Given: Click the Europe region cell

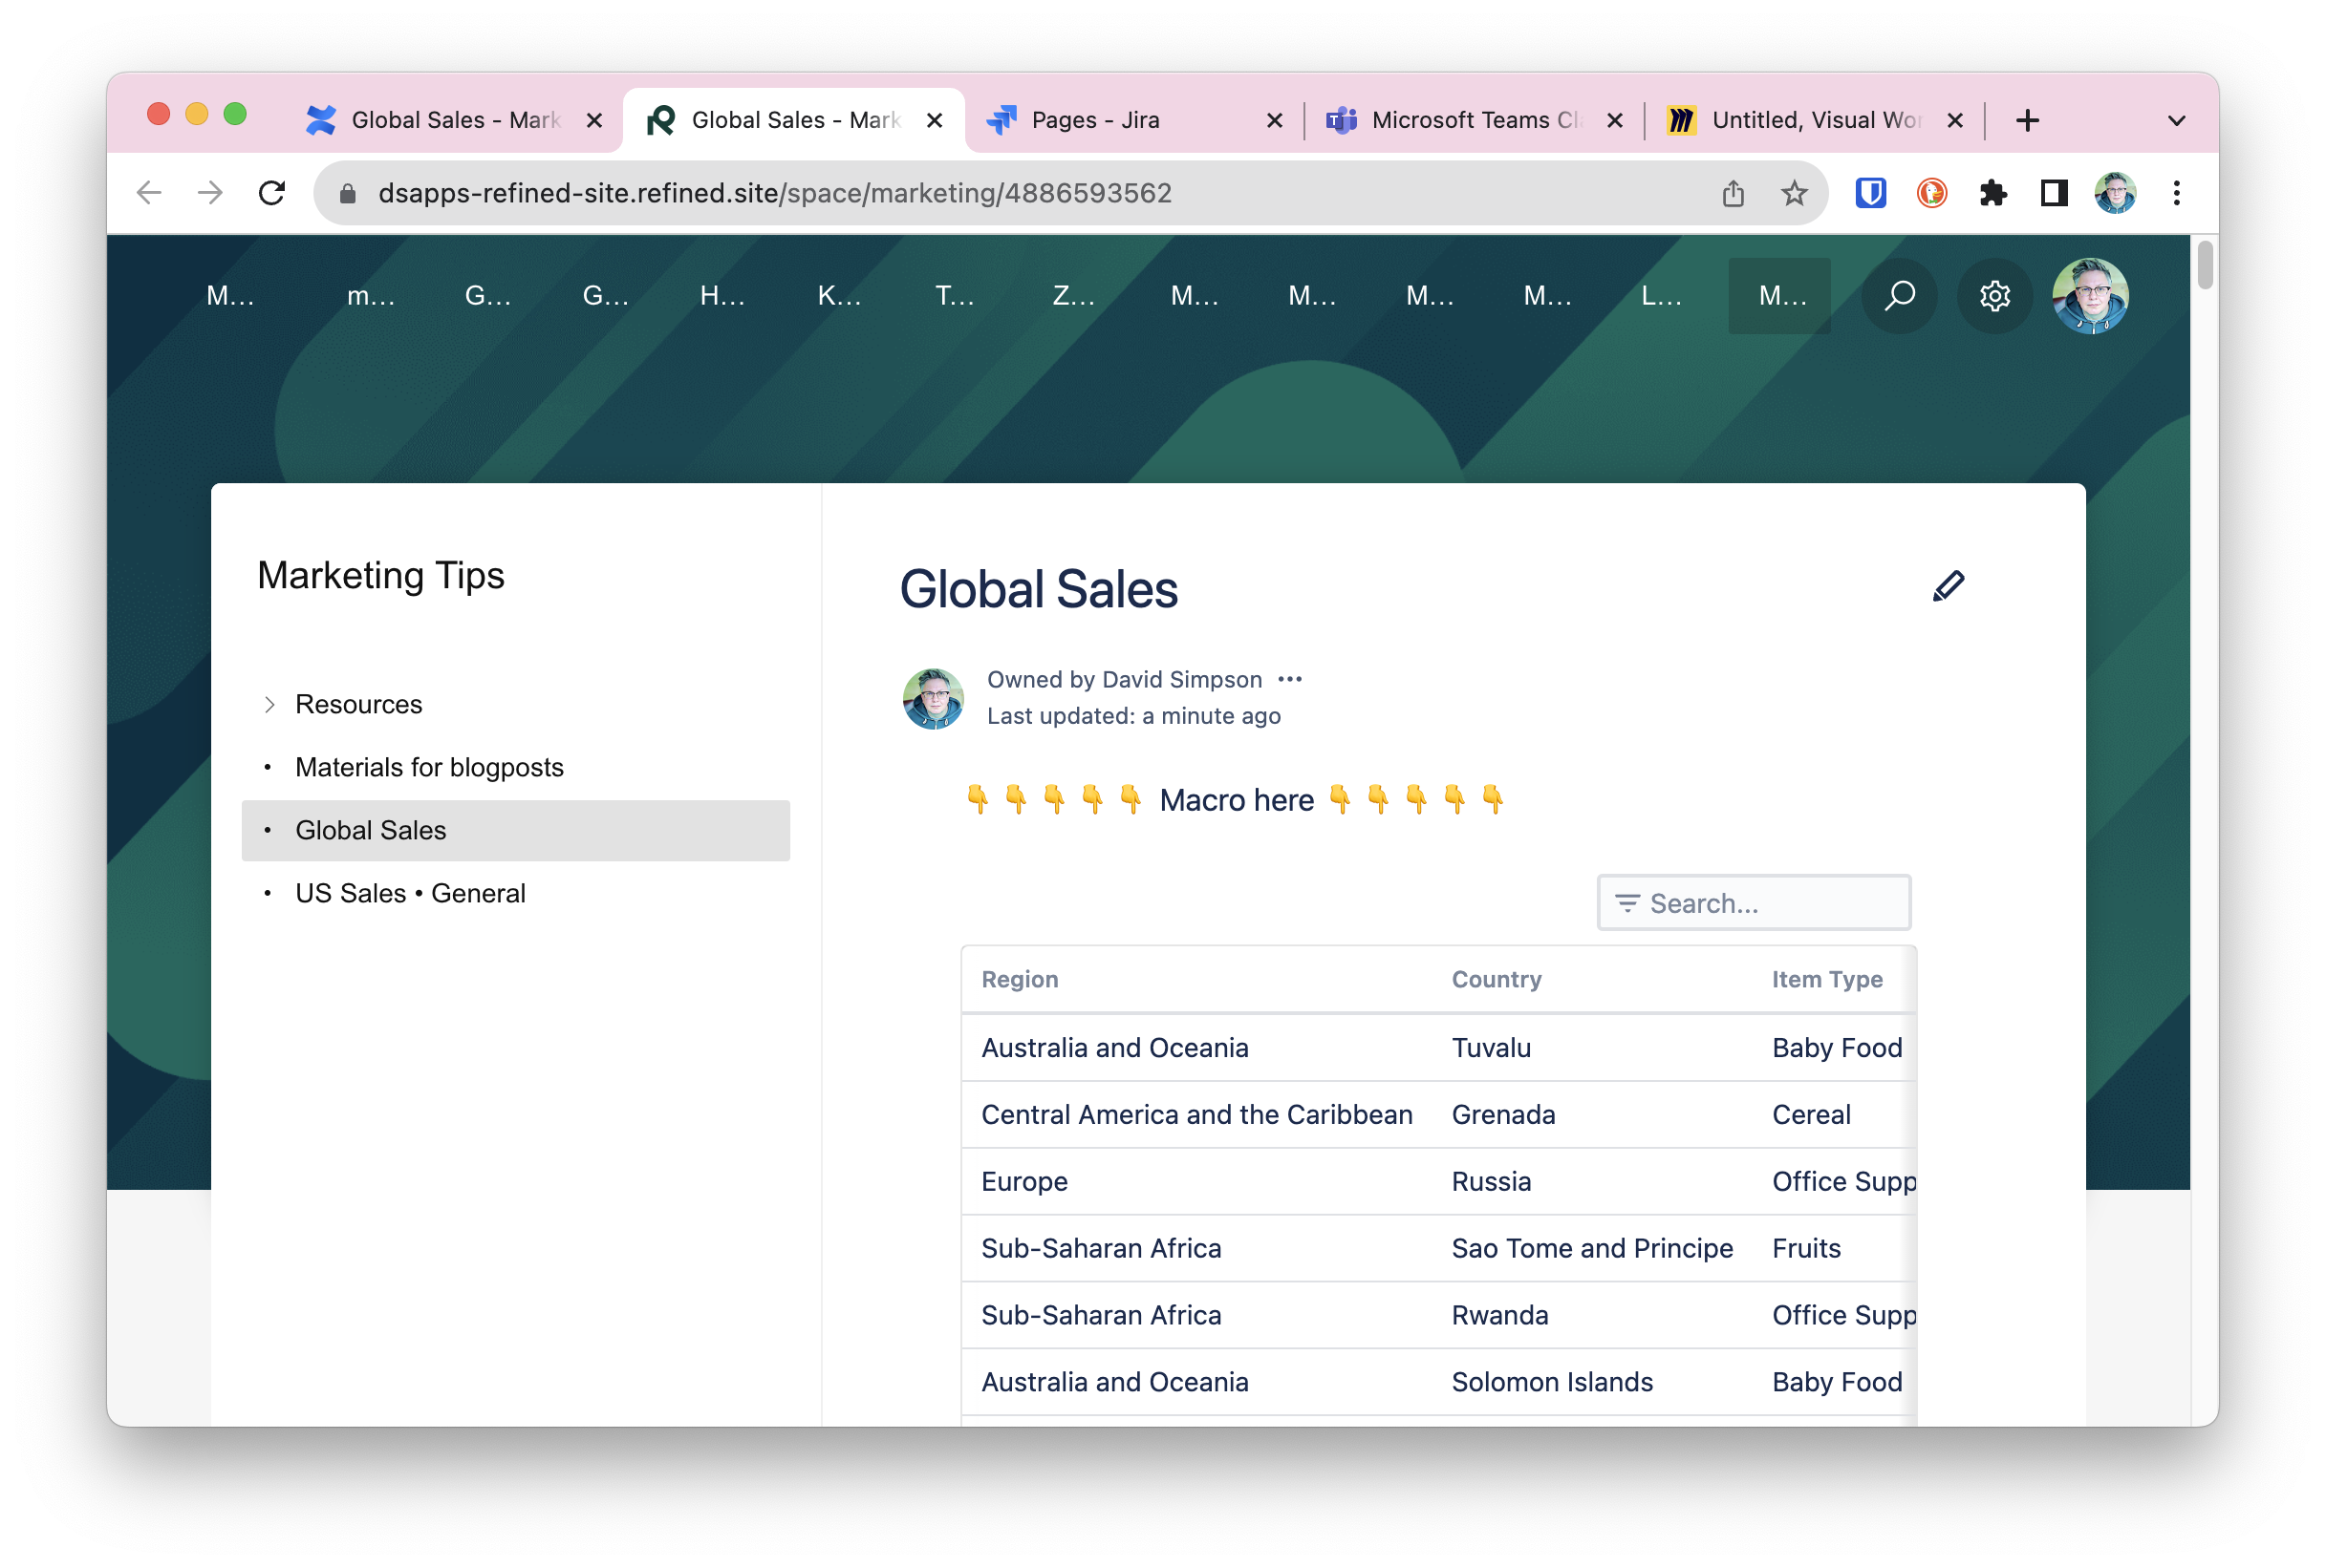Looking at the screenshot, I should [x=1024, y=1182].
